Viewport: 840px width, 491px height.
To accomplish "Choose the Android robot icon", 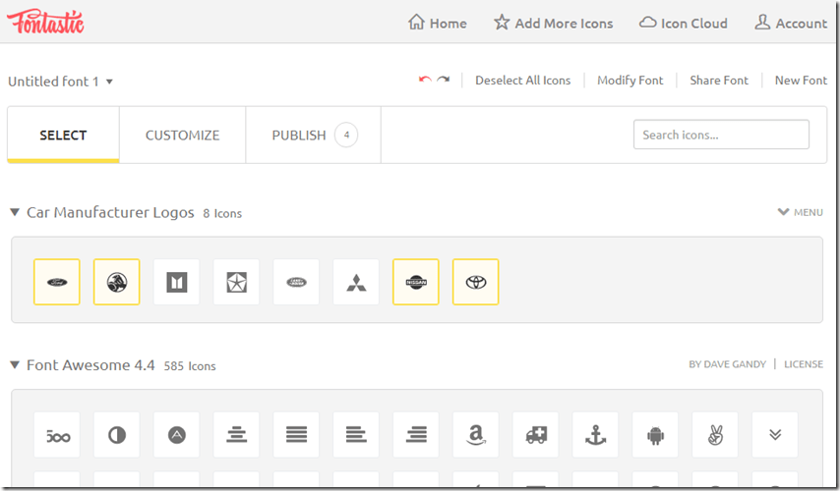I will [x=655, y=435].
